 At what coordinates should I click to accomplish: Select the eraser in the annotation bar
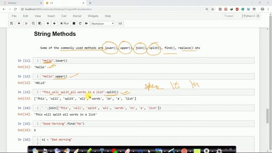(127, 150)
